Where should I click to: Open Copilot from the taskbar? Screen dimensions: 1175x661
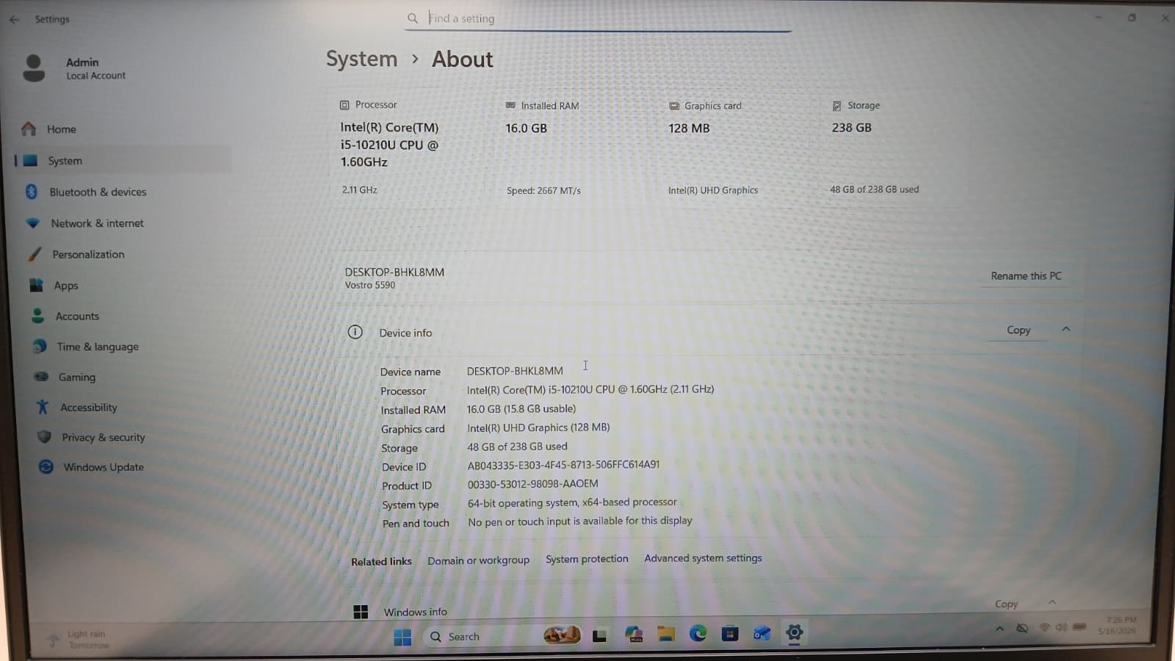[x=634, y=635]
